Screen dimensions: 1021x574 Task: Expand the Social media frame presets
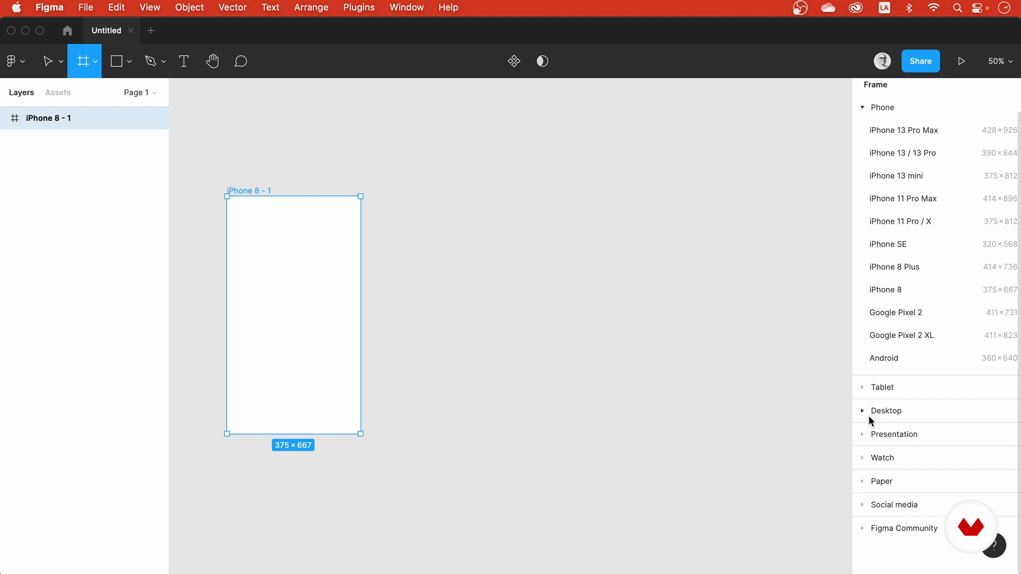tap(862, 504)
